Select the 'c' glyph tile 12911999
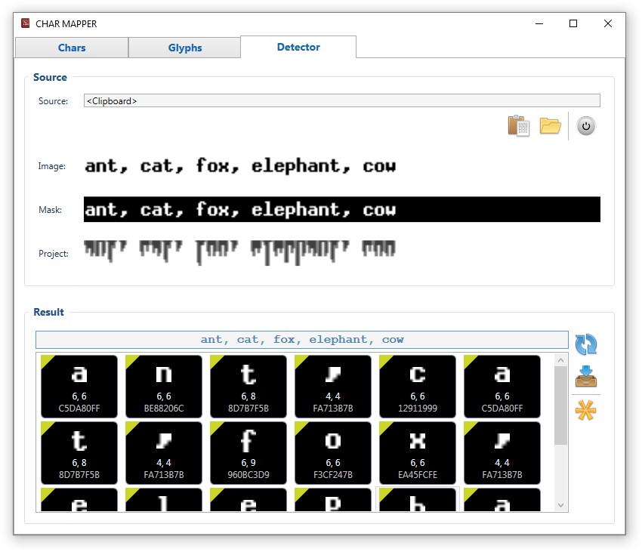The width and height of the screenshot is (642, 552). pyautogui.click(x=418, y=386)
